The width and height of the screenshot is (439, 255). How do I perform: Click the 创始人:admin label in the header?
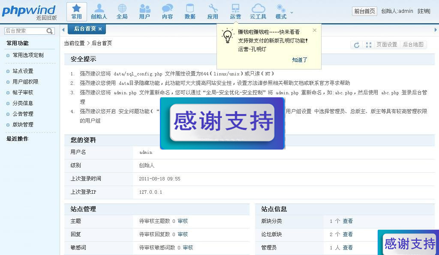tap(397, 11)
